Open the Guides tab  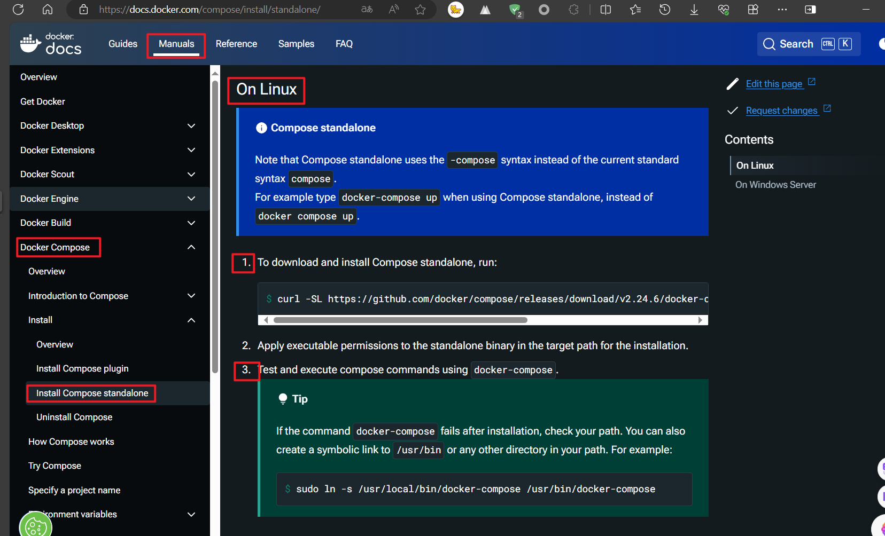tap(123, 44)
